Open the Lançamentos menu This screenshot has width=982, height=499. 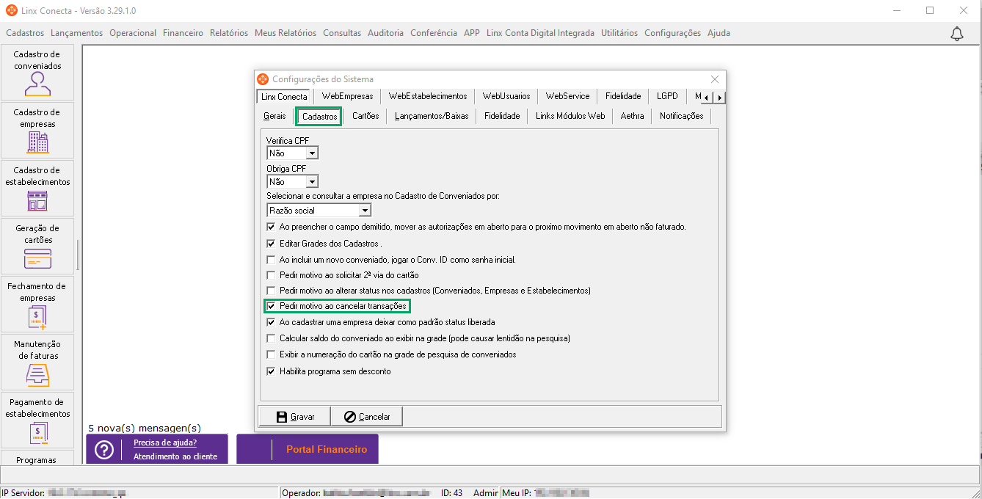77,33
